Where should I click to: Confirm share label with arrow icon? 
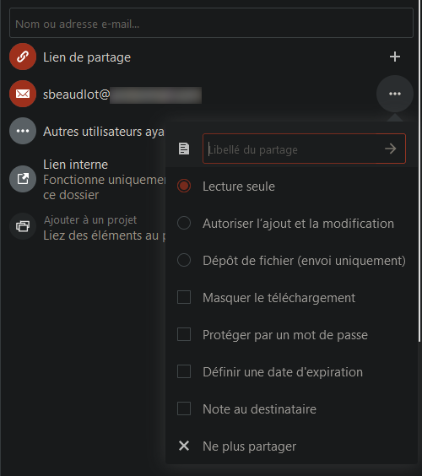tap(391, 149)
